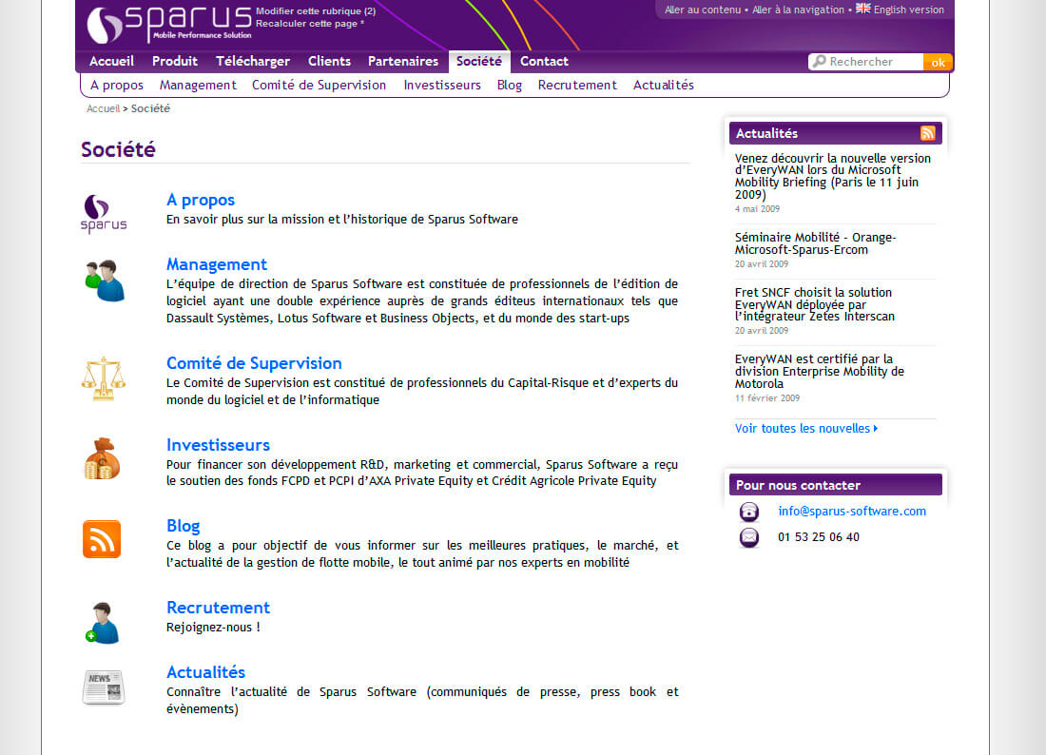Click the person-with-plus Recrutement icon
This screenshot has height=755, width=1046.
pos(102,623)
